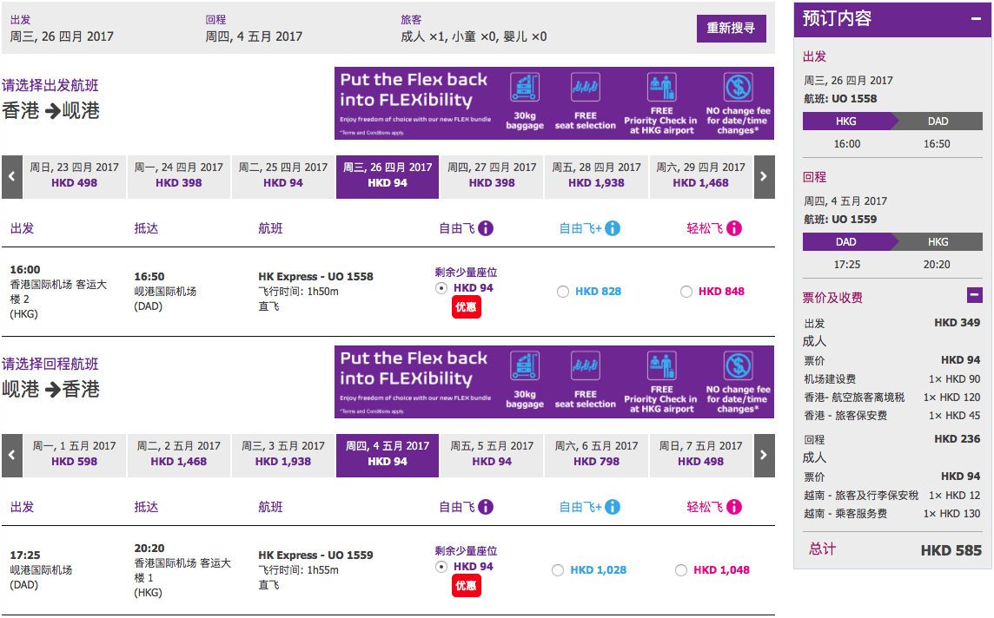994x618 pixels.
Task: Click the red 优惠 badge on outbound fare
Action: (x=466, y=307)
